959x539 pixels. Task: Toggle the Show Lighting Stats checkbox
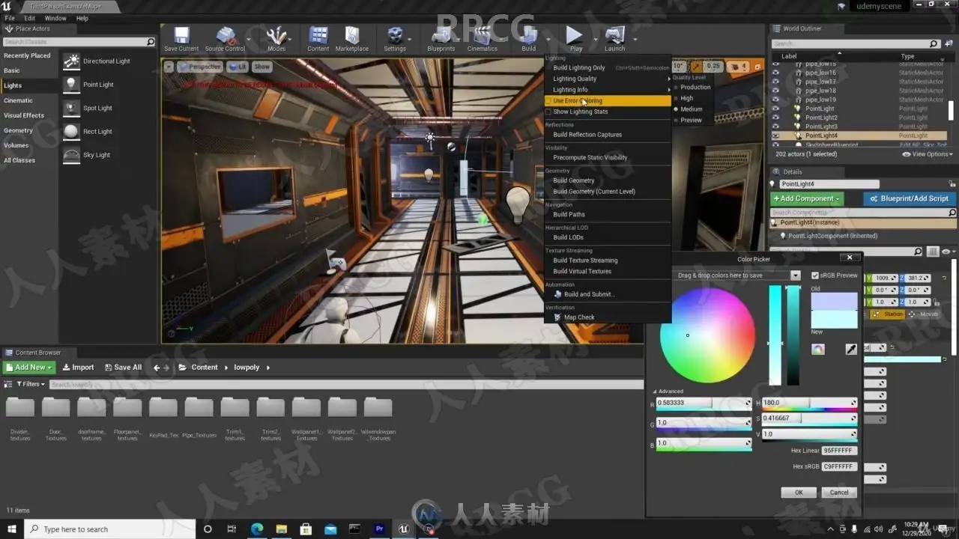point(548,112)
